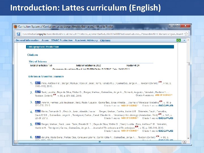Image resolution: width=204 pixels, height=153 pixels.
Task: Open the Areas section
Action: 45,40
